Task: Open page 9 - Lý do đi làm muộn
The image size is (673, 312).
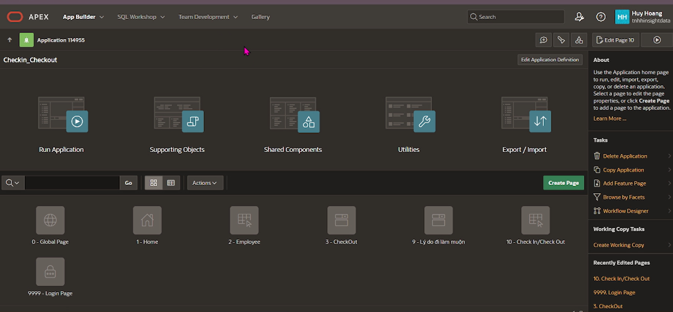Action: point(439,220)
